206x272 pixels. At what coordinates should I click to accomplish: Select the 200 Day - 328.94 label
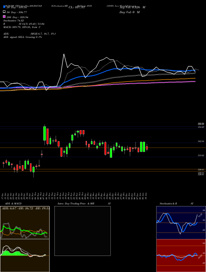point(17,17)
